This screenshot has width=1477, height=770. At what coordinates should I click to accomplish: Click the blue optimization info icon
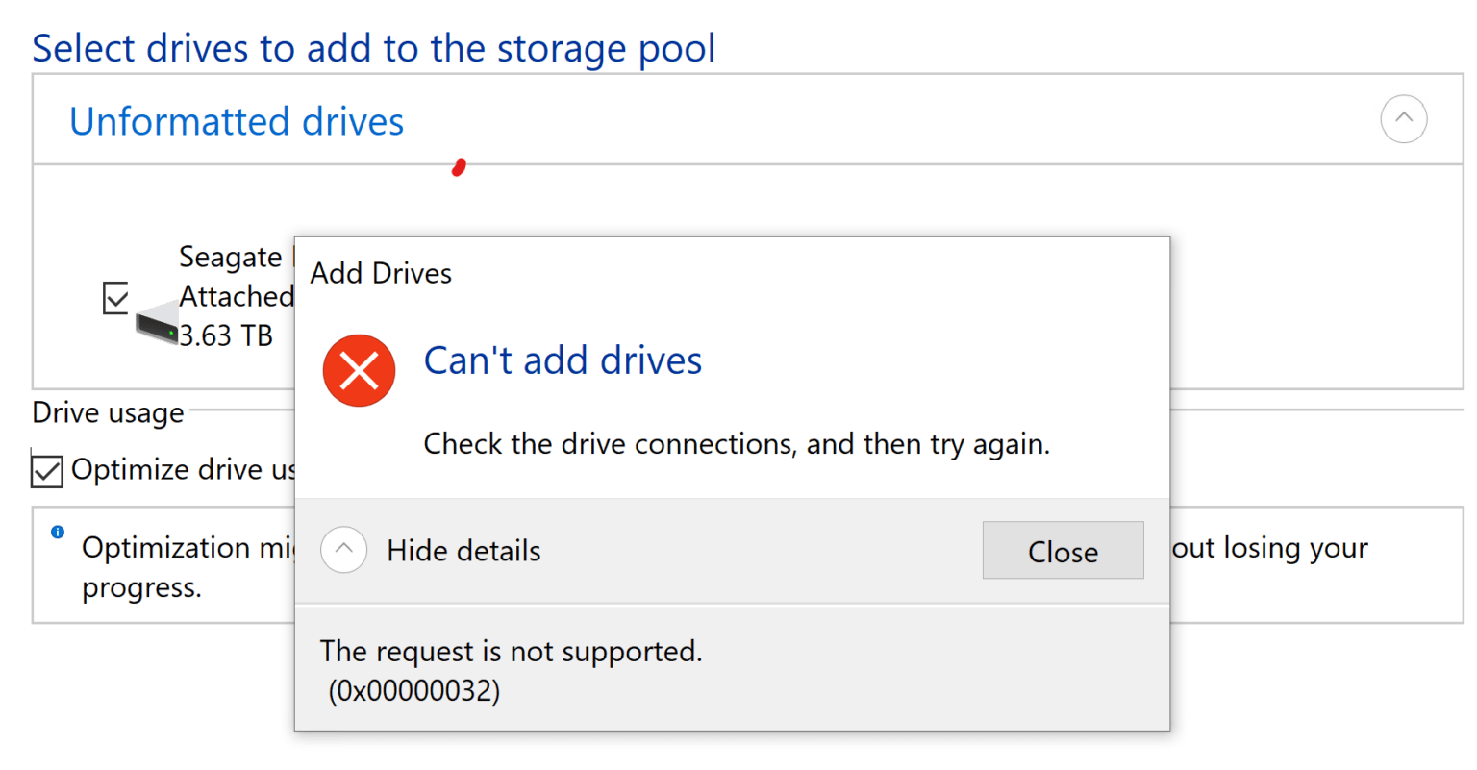click(58, 532)
